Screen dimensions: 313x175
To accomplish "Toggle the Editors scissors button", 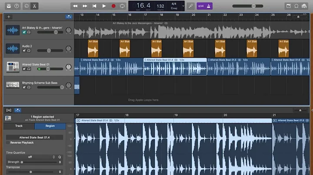I will (34, 6).
